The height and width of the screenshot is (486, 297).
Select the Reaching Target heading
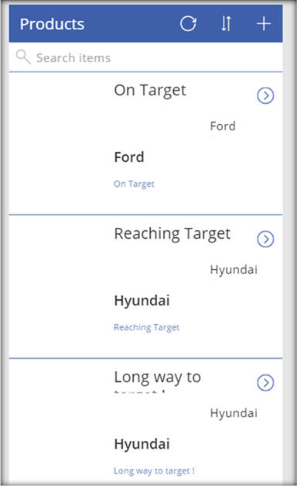pyautogui.click(x=172, y=234)
